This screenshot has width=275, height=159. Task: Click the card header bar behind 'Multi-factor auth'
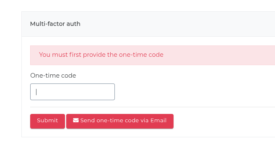coord(148,24)
